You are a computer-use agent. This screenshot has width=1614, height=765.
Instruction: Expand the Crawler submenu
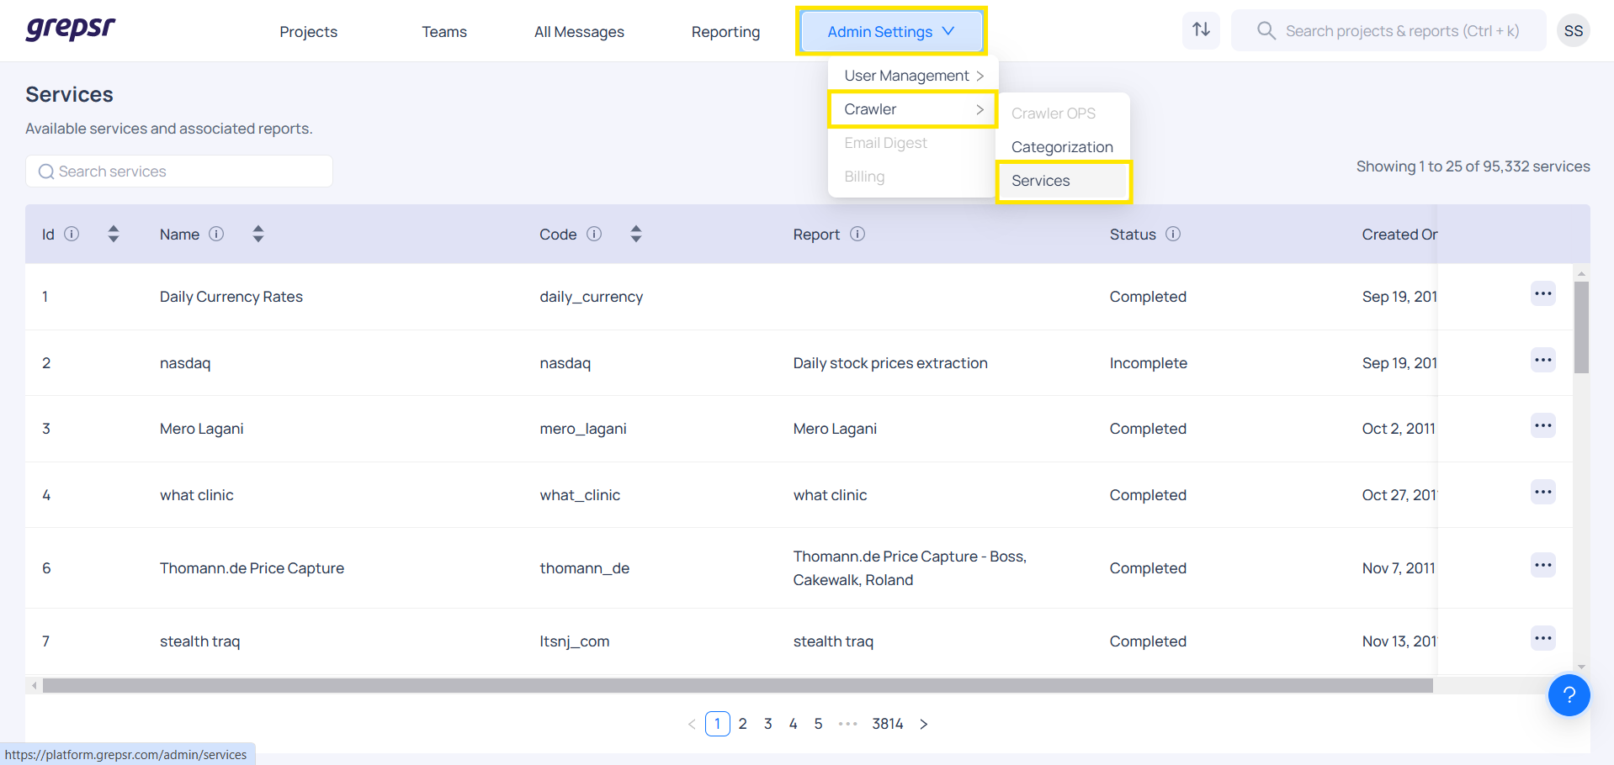[x=912, y=109]
